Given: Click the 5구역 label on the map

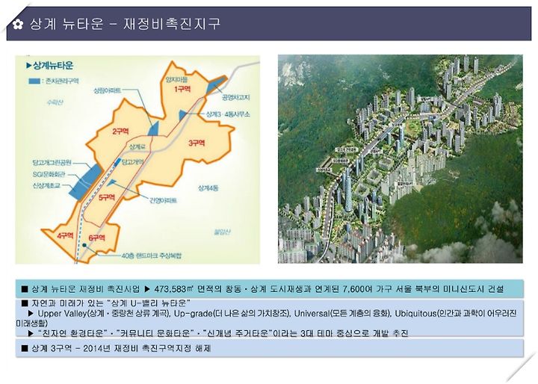Looking at the screenshot, I should coord(107,197).
